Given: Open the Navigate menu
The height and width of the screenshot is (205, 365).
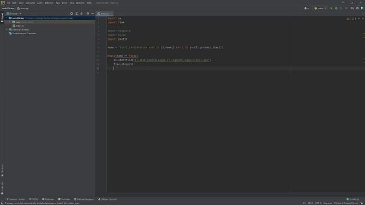Looking at the screenshot, I should coord(30,3).
